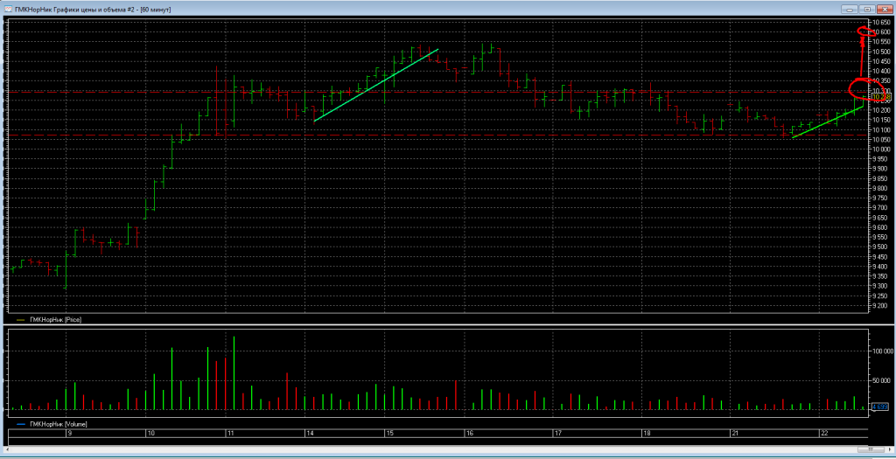Screen dimensions: 896x459
Task: Click date label 11 on time axis
Action: pos(231,434)
